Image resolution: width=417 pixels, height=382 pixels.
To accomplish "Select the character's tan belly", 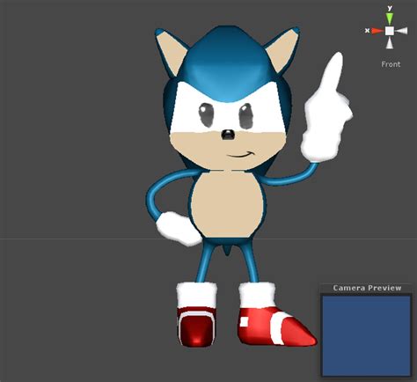I will click(228, 204).
